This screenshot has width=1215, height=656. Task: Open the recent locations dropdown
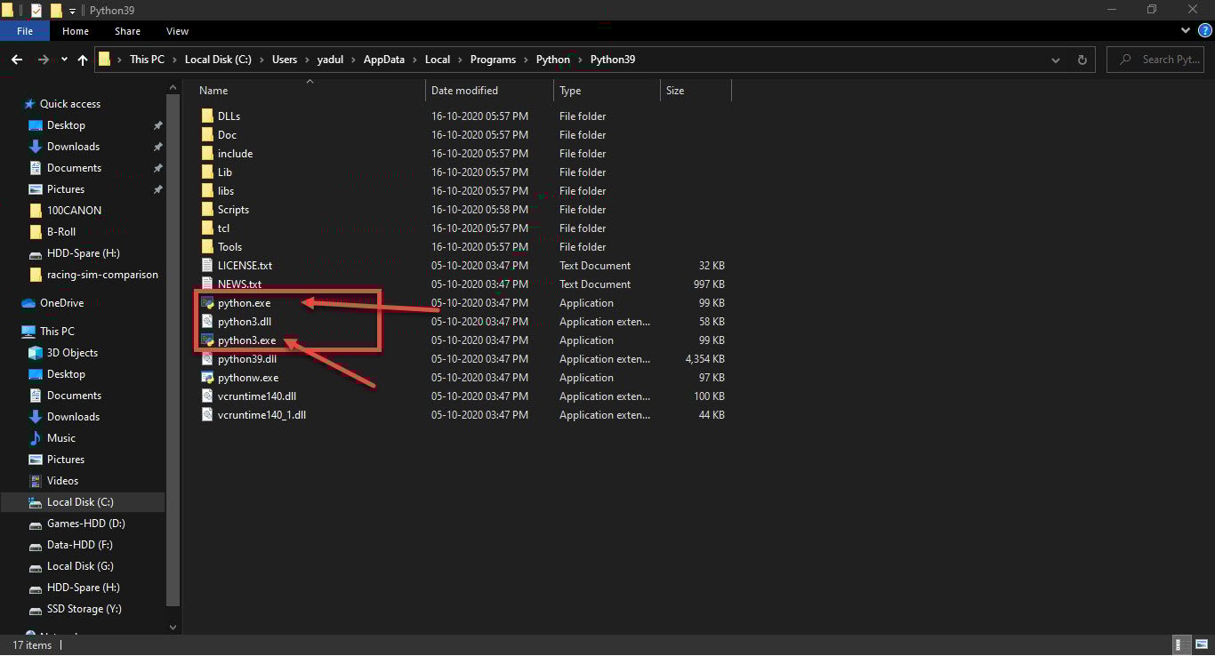(x=64, y=60)
